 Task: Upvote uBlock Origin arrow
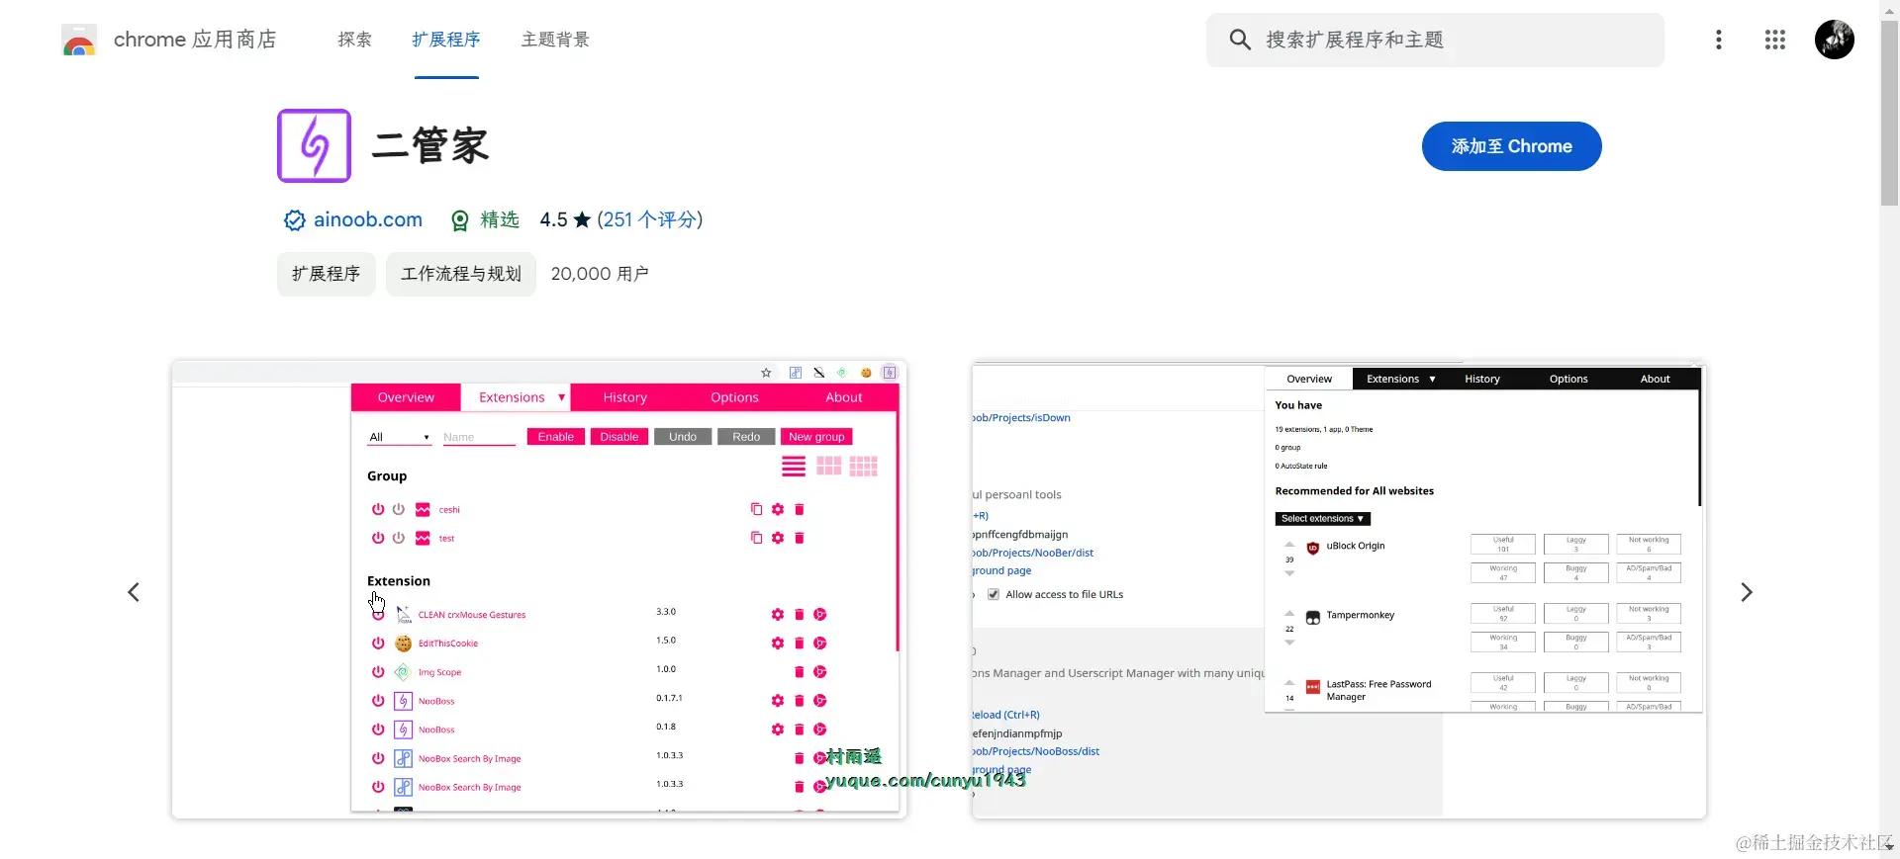(x=1289, y=545)
